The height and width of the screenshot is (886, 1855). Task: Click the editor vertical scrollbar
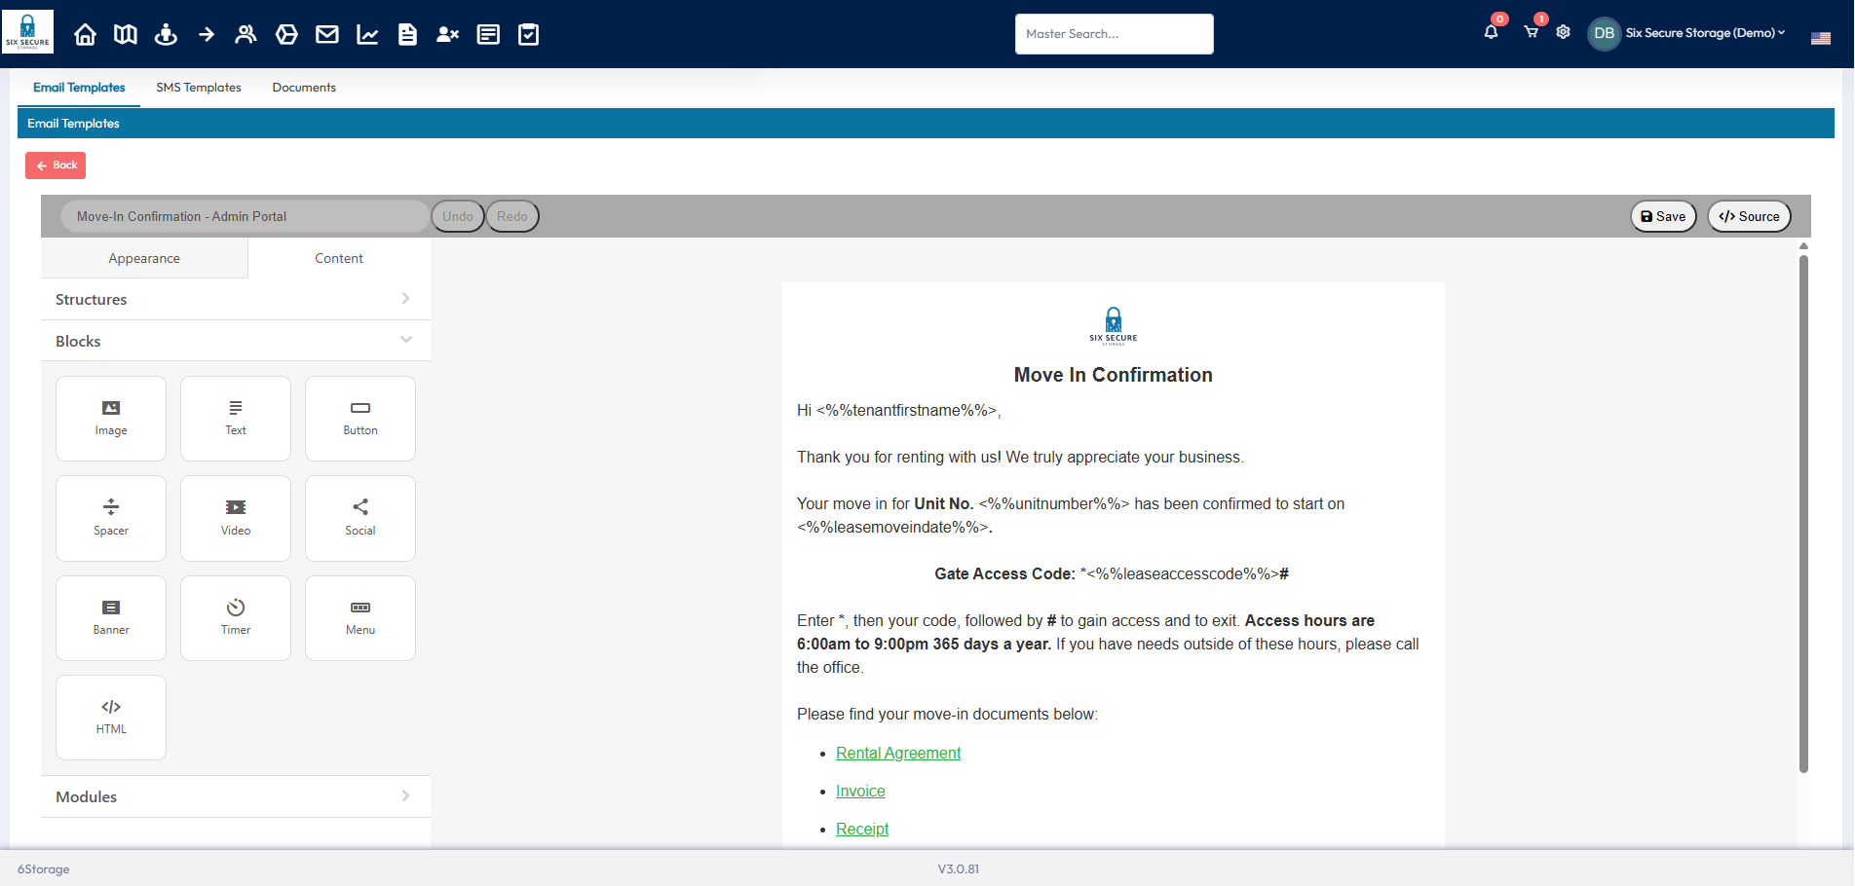(x=1803, y=513)
